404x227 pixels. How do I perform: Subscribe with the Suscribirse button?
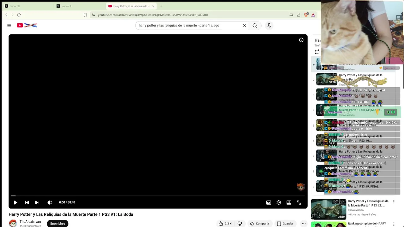pyautogui.click(x=57, y=224)
